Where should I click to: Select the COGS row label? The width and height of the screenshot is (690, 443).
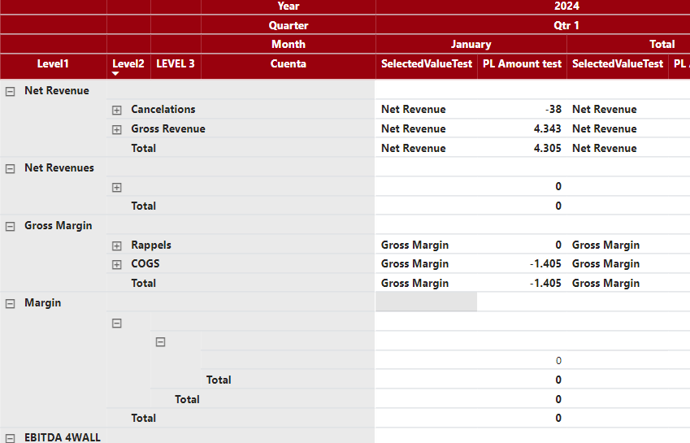(x=145, y=263)
